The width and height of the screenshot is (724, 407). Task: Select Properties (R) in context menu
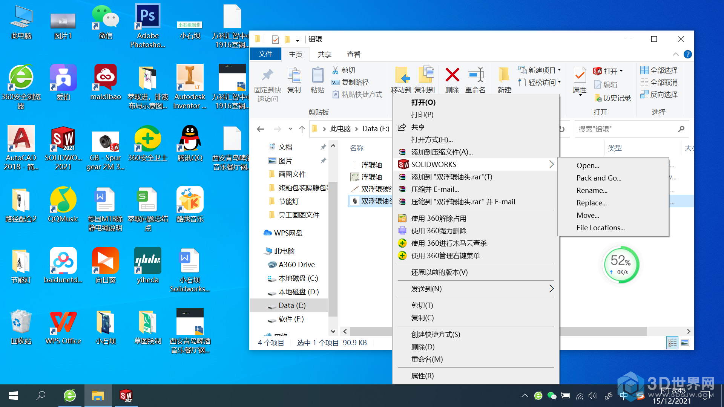pyautogui.click(x=422, y=376)
